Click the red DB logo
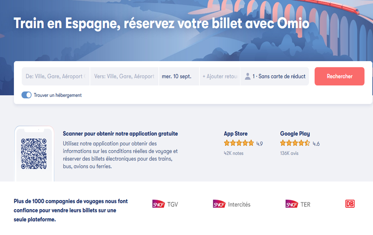373x235 pixels. coord(350,204)
